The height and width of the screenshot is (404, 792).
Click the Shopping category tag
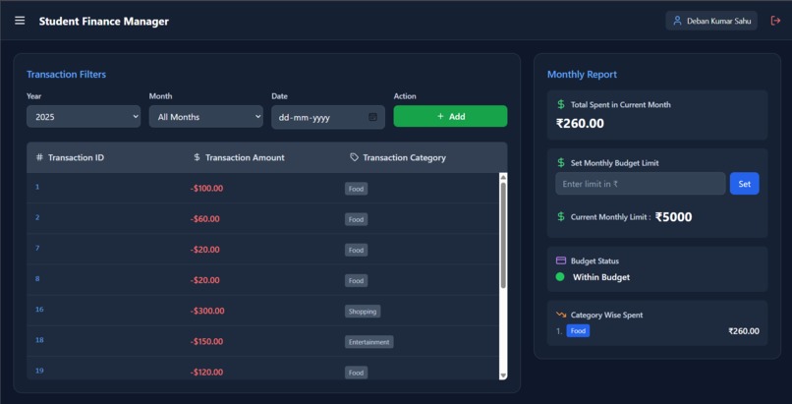tap(363, 311)
